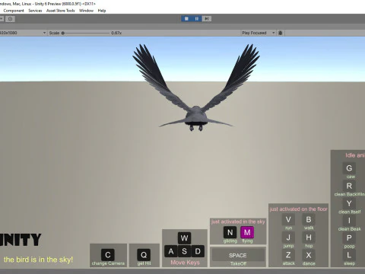Click the B walk key

(309, 219)
